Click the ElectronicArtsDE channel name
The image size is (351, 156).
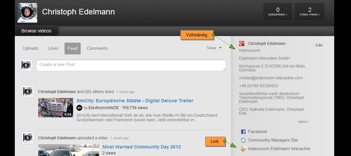104,108
